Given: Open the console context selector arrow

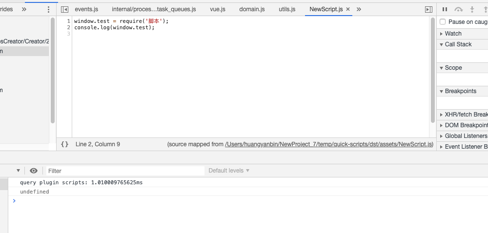Looking at the screenshot, I should tap(18, 171).
